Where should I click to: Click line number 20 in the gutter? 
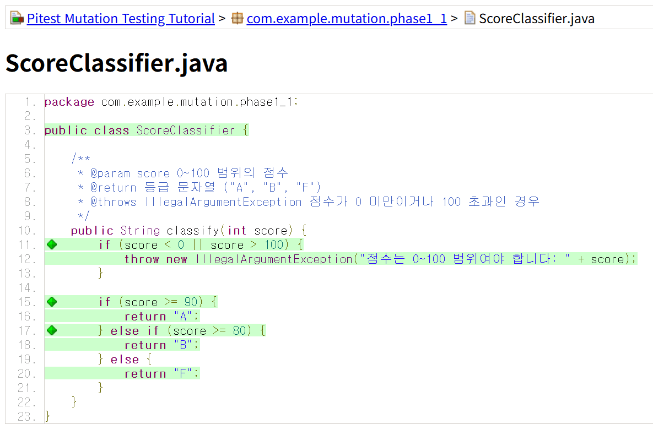(27, 373)
